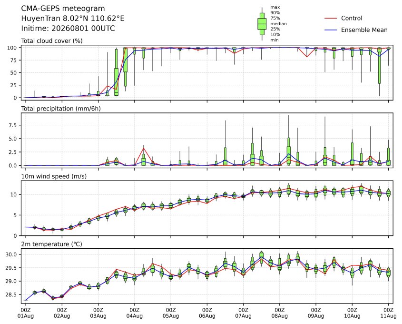
Task: Click the '00Z 01Aug' x-axis label
Action: coord(26,313)
